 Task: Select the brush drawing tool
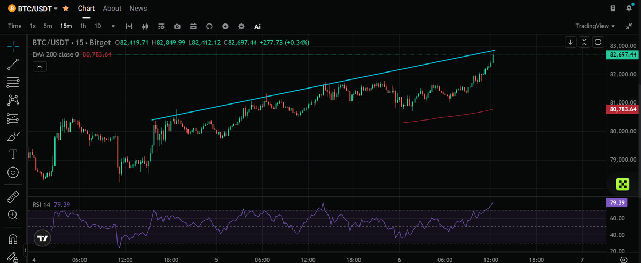coord(13,137)
